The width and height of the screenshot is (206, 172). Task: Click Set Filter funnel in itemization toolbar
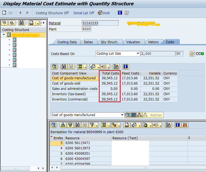point(92,125)
